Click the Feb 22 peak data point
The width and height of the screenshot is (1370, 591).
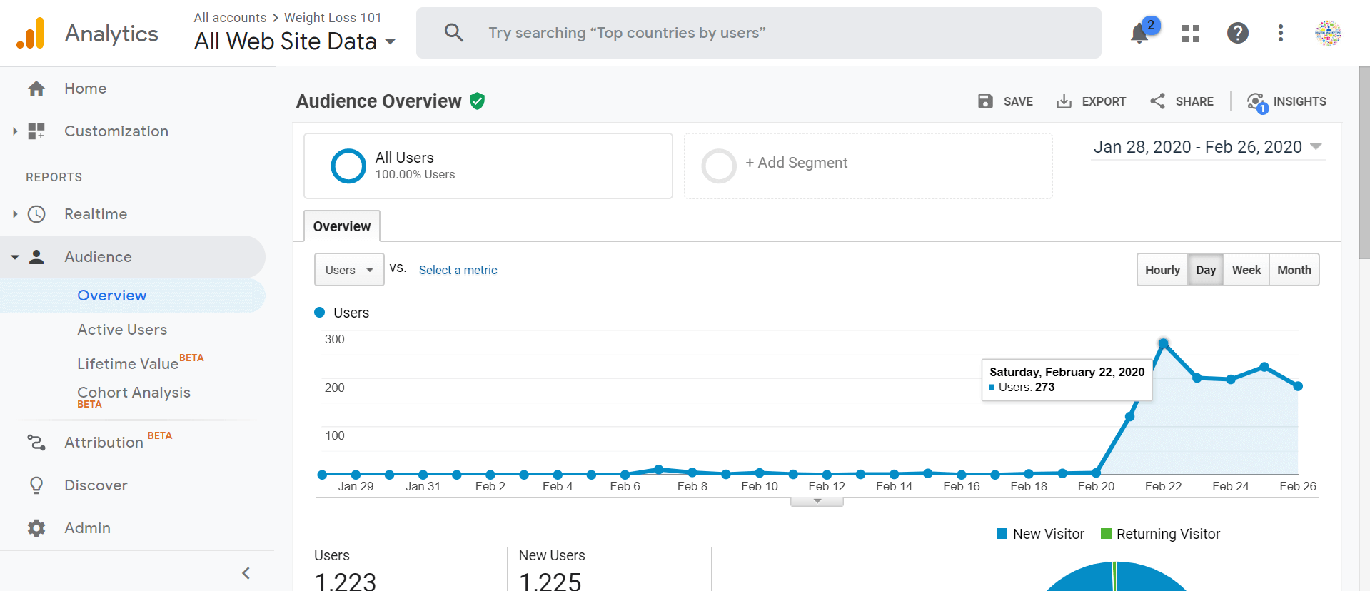[x=1163, y=343]
